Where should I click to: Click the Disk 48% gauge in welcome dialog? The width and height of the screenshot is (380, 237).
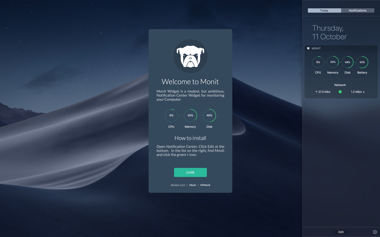pos(209,116)
